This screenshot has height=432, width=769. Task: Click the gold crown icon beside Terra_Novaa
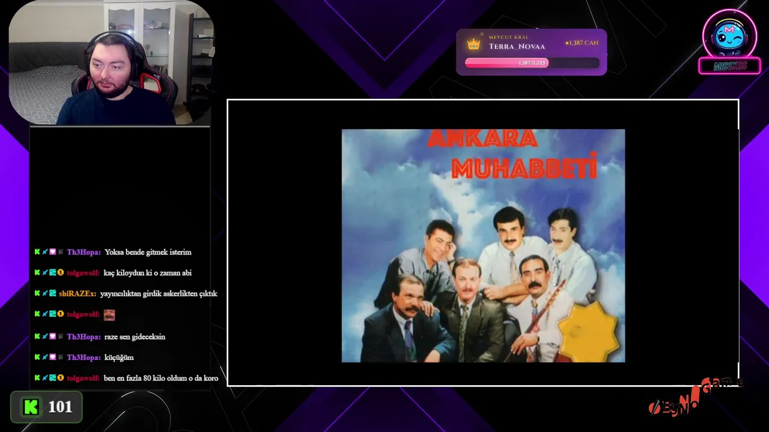[x=474, y=44]
